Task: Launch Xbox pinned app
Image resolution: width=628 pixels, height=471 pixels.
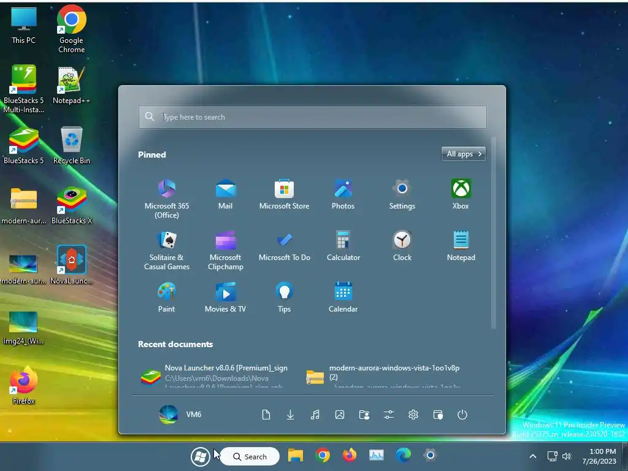Action: pos(461,194)
